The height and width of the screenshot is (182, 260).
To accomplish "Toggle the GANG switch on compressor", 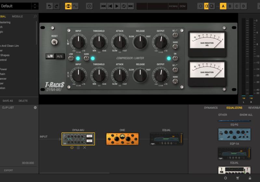I will (x=86, y=58).
